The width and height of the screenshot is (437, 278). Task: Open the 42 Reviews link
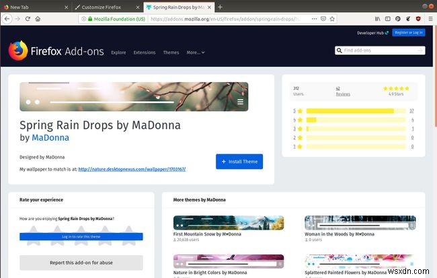(343, 92)
